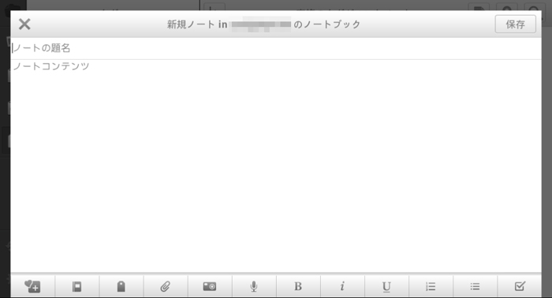The height and width of the screenshot is (298, 552).
Task: Open the shortcut add icon with heart
Action: [32, 286]
